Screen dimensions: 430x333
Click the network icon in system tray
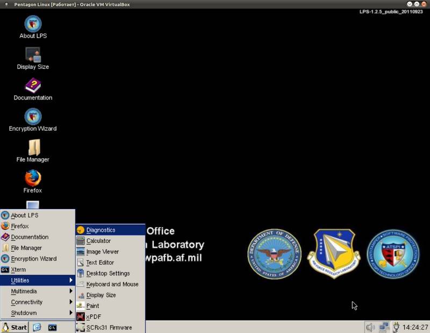[x=384, y=327]
